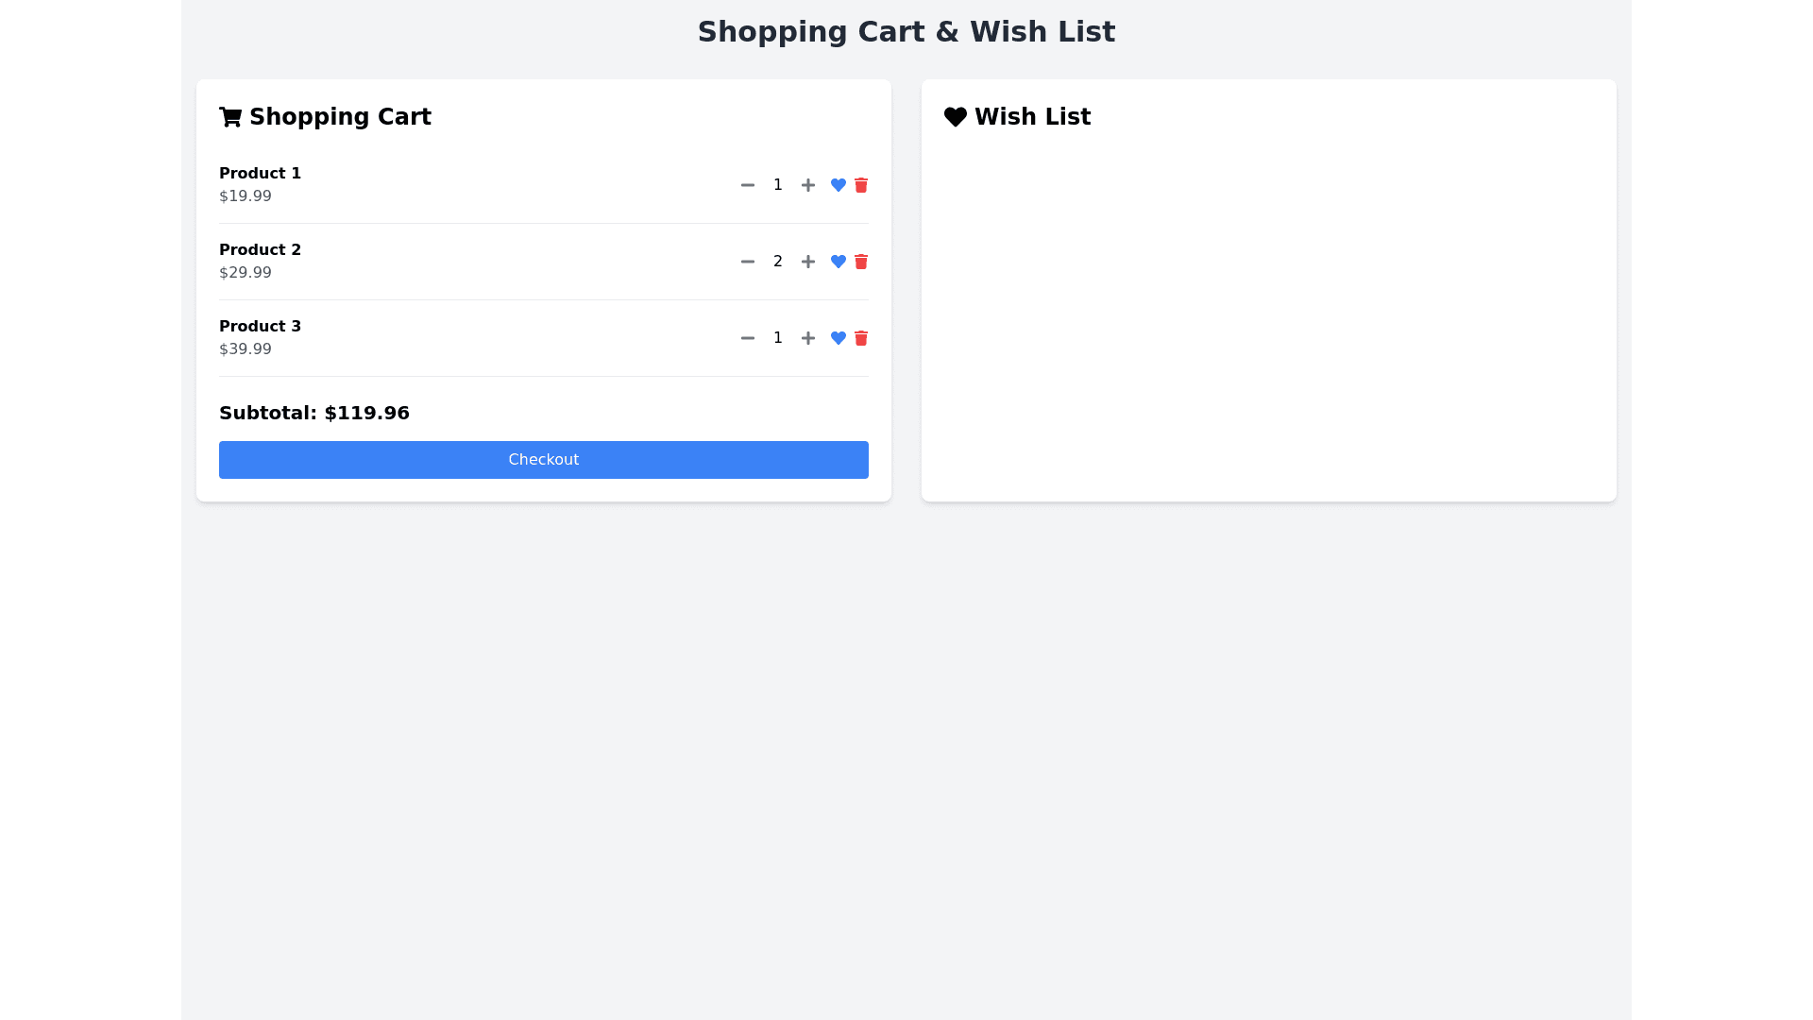Trash Product 3 from the cart

coord(861,338)
